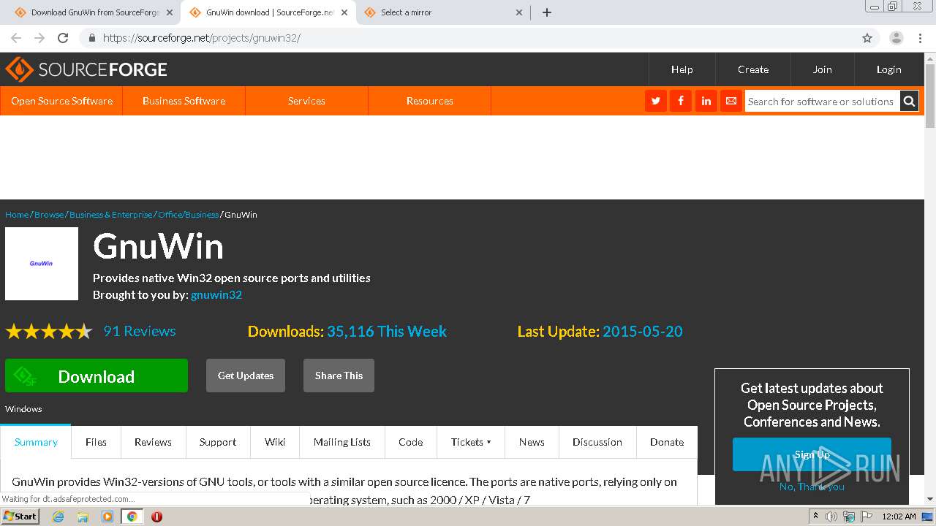Open the Mailing Lists tab
This screenshot has height=526, width=936.
point(342,442)
